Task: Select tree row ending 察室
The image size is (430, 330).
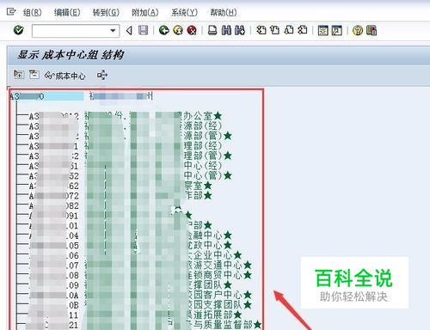Action: tap(120, 186)
